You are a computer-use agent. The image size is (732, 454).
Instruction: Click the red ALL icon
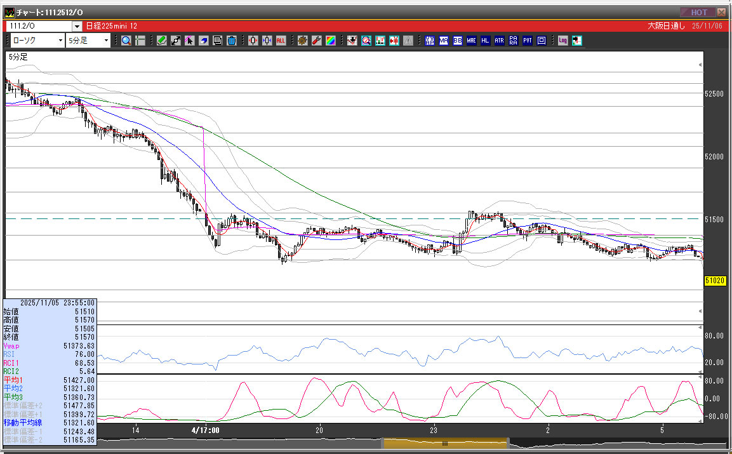pos(281,41)
